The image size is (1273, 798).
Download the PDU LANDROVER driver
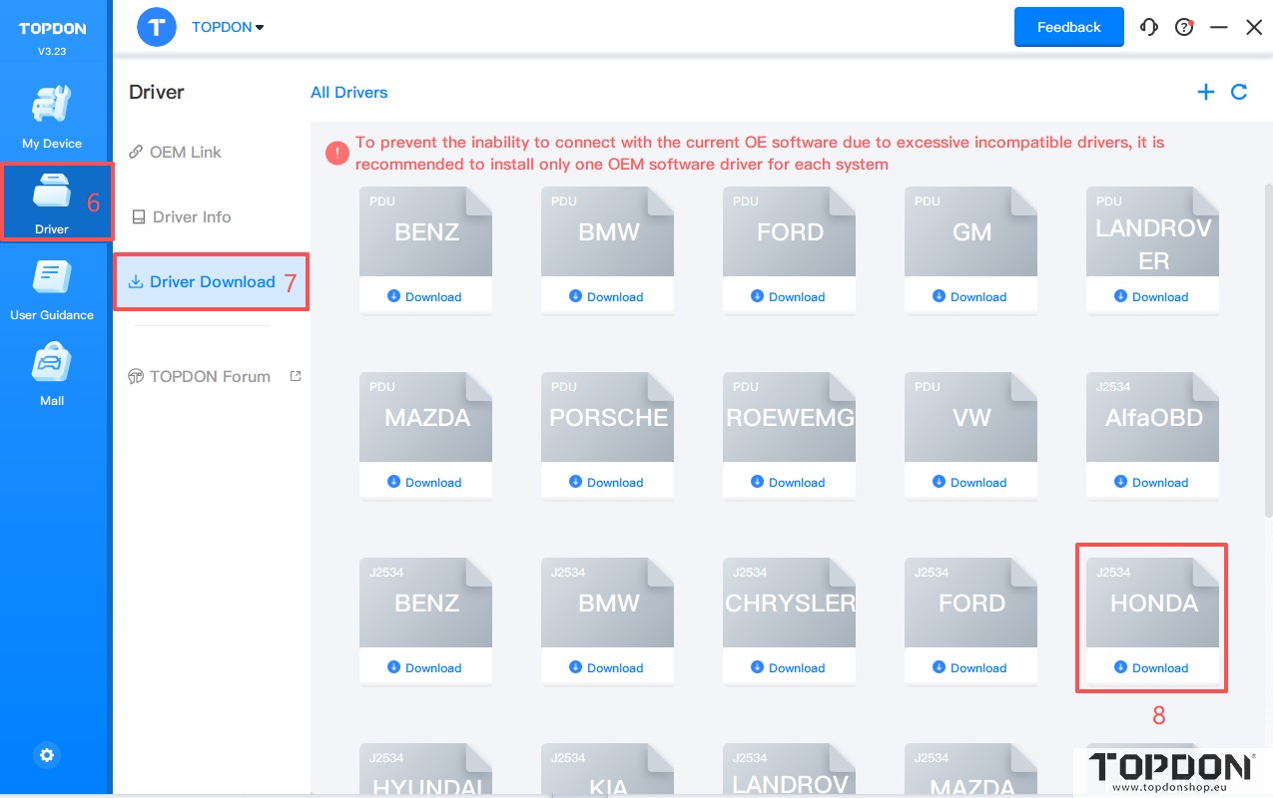click(x=1152, y=297)
